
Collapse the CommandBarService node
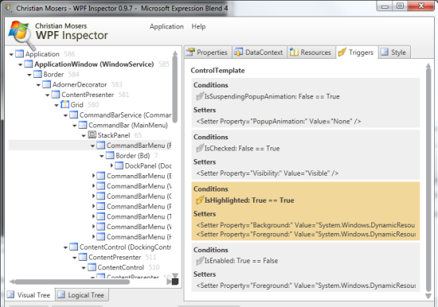[x=65, y=115]
